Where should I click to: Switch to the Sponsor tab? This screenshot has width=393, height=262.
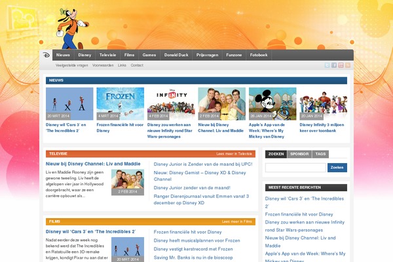pyautogui.click(x=299, y=154)
